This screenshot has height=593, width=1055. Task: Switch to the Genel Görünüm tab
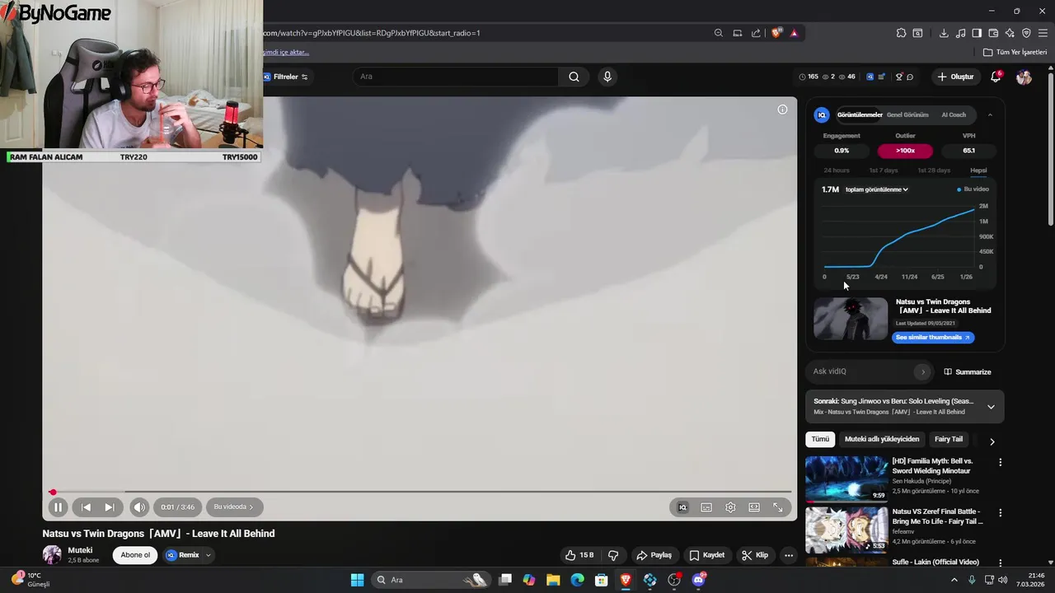907,115
